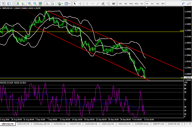
Task: Open the NZDUSD,H4 chart tab
Action: 124,124
